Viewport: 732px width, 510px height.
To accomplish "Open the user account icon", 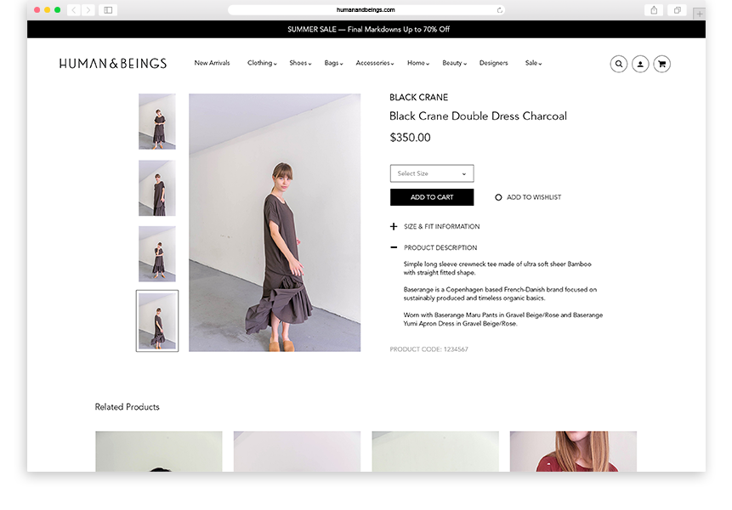I will [640, 64].
